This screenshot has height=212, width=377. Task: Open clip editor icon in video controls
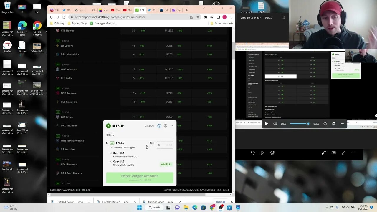click(x=334, y=124)
